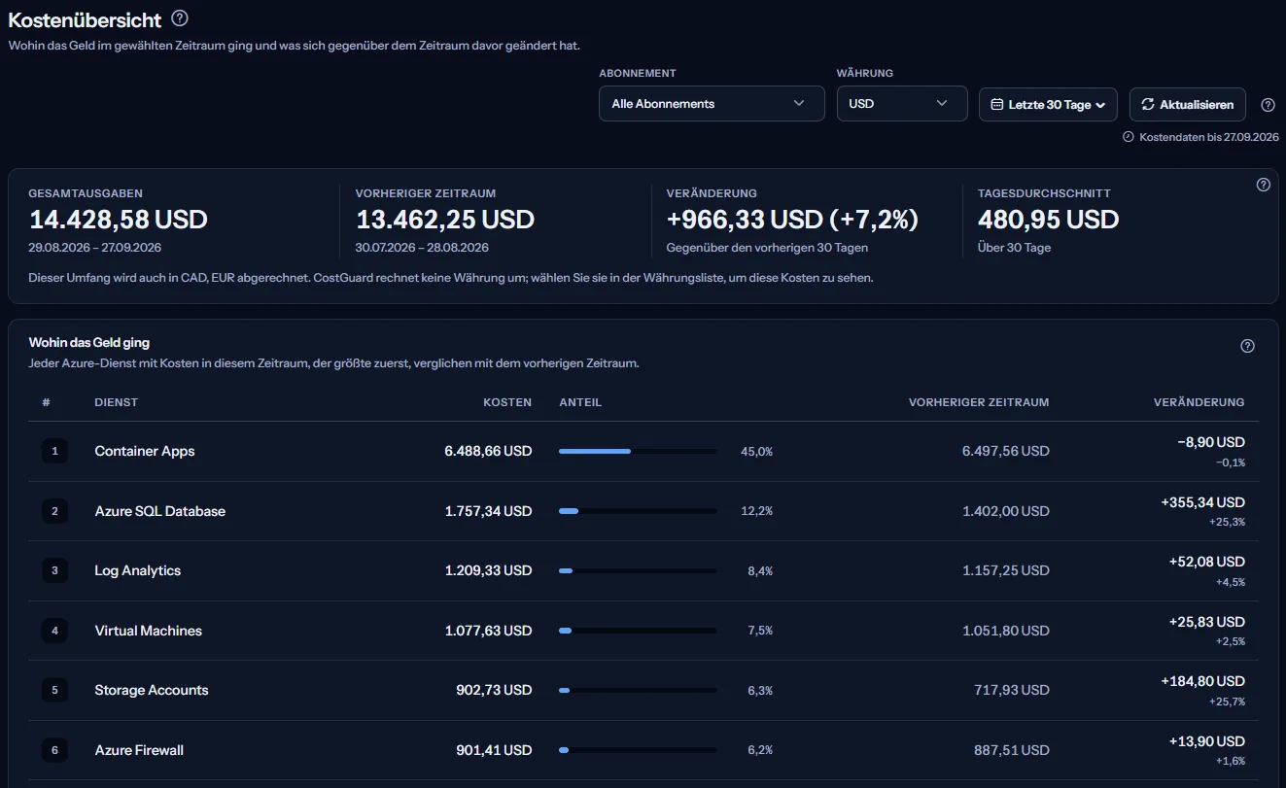Click Virtual Machines cost '1.077,63 USD'

[489, 631]
